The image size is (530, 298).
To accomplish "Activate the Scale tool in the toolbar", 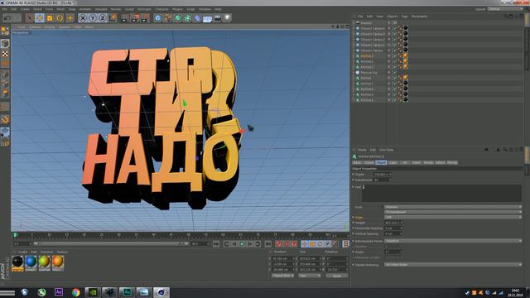I will coord(50,18).
